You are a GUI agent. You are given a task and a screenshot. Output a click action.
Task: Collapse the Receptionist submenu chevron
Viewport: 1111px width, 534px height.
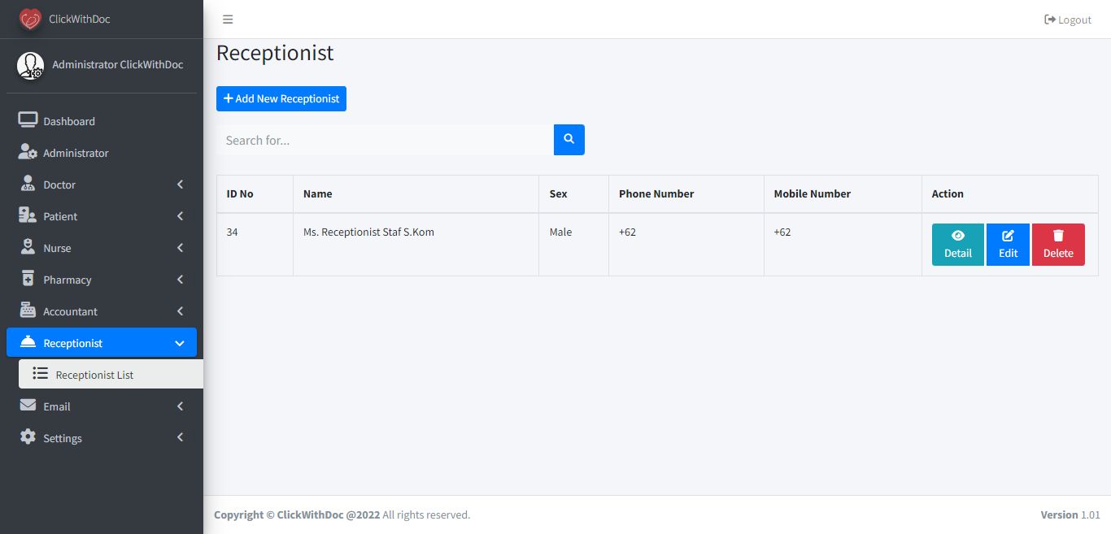click(x=180, y=343)
